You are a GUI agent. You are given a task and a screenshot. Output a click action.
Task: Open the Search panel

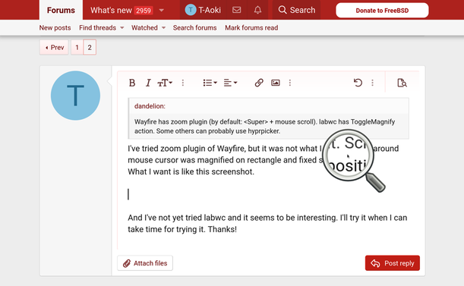point(296,10)
